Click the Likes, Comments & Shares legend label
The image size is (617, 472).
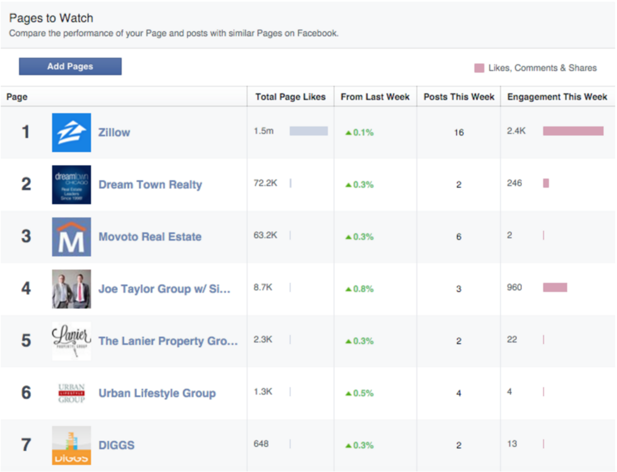543,68
